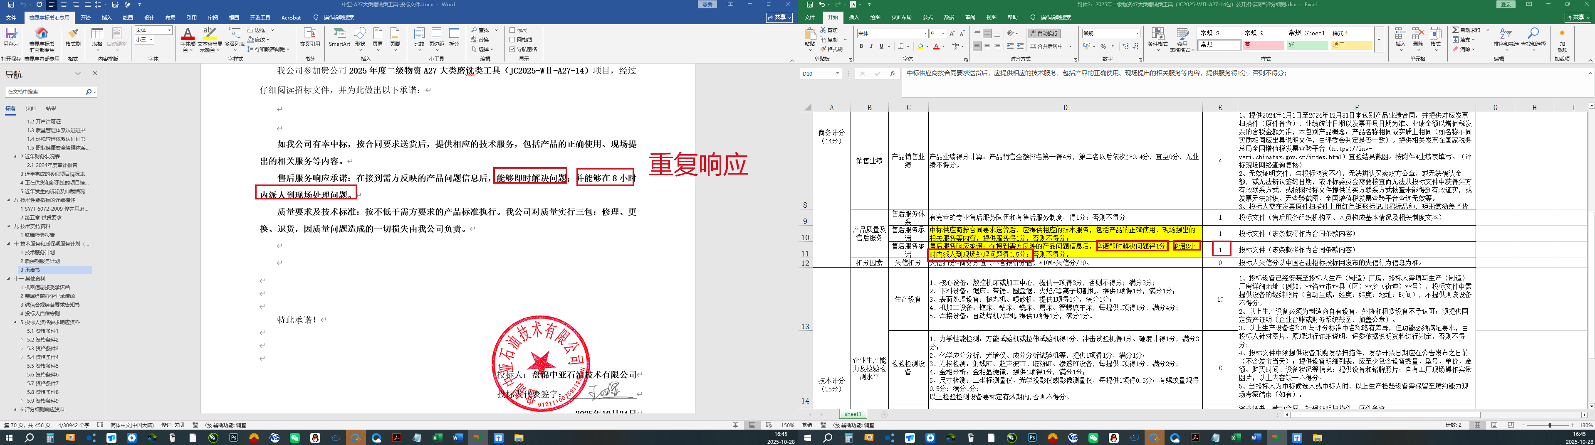Screen dimensions: 1595x445
Task: Apply the 好 green cell style in Excel
Action: [x=1307, y=45]
